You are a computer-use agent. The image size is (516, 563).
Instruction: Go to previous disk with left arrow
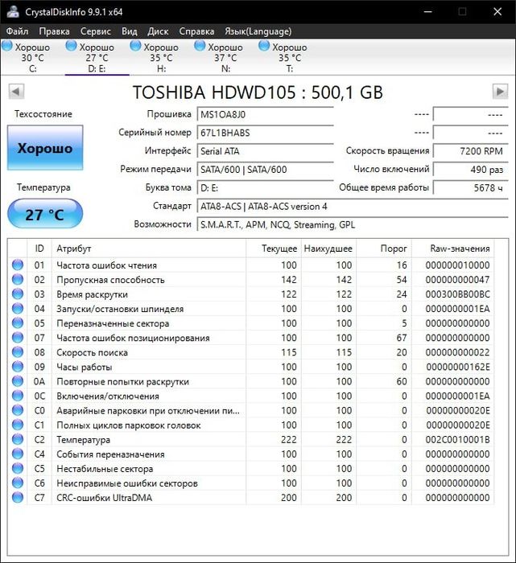pos(16,91)
